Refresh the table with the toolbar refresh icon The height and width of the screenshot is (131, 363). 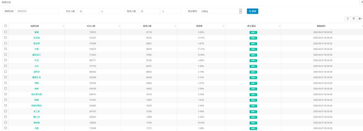pyautogui.click(x=348, y=19)
